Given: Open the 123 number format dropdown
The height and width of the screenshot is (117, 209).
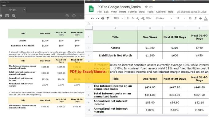Looking at the screenshot, I should point(149,18).
